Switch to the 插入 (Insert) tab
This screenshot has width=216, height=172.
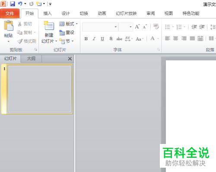(48, 13)
